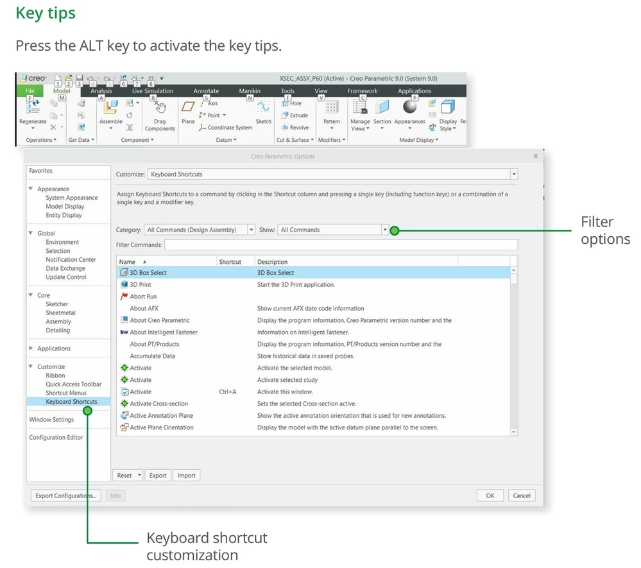Click the About Creo Parametric icon
The width and height of the screenshot is (641, 568).
point(124,320)
